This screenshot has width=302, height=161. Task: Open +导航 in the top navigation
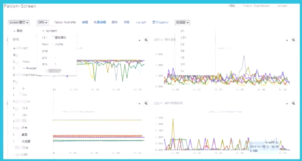point(231,6)
